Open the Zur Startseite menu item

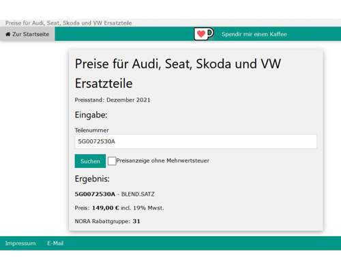pyautogui.click(x=27, y=34)
